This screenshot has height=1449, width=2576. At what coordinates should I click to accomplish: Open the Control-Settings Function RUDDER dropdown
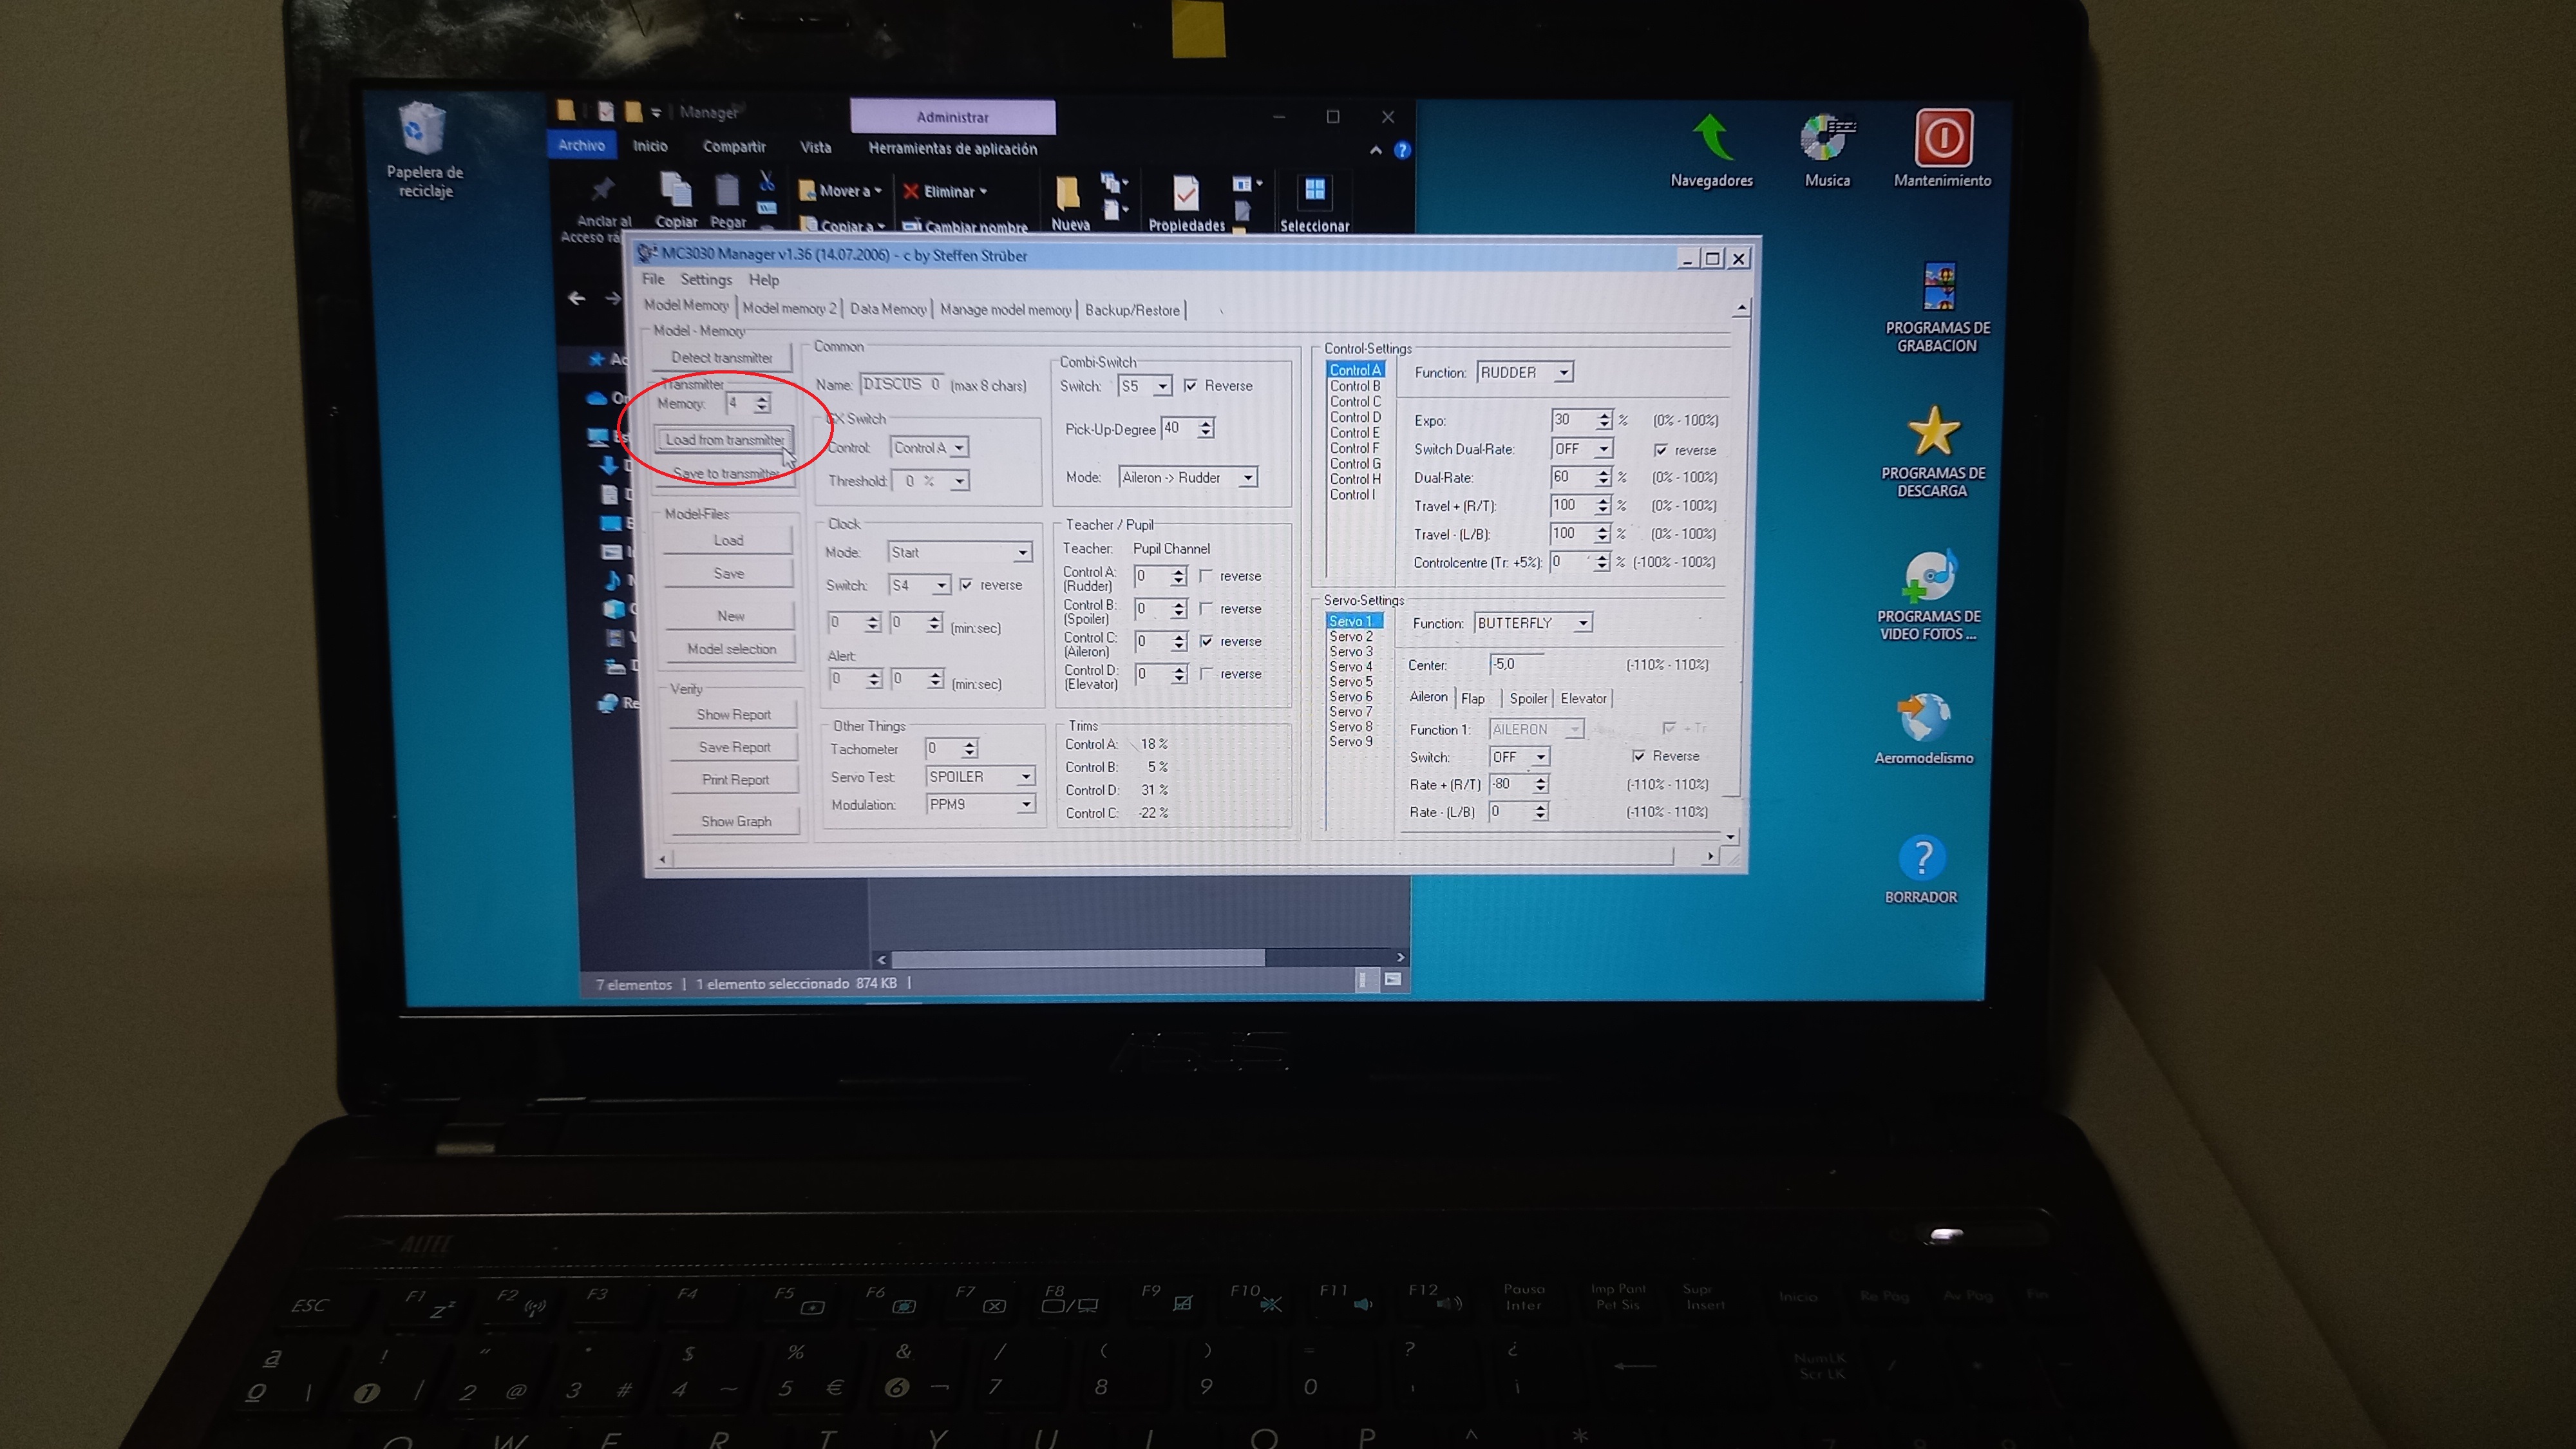(x=1563, y=373)
